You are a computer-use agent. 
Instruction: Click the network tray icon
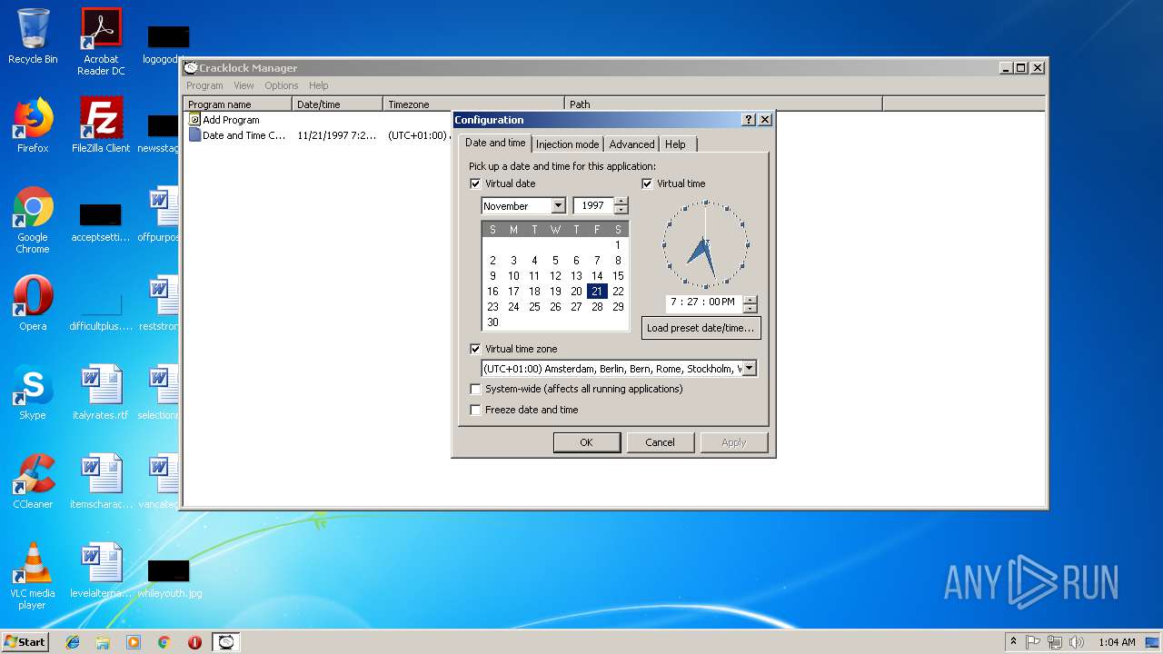pyautogui.click(x=1055, y=642)
